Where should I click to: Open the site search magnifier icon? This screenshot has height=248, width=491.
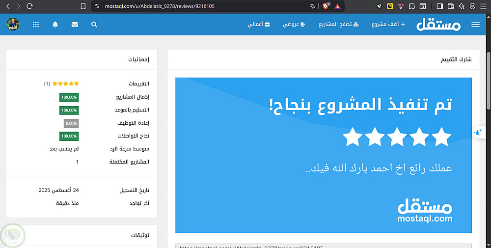94,25
